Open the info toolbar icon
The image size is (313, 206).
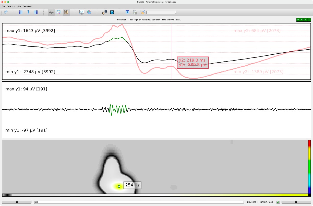coord(127,12)
